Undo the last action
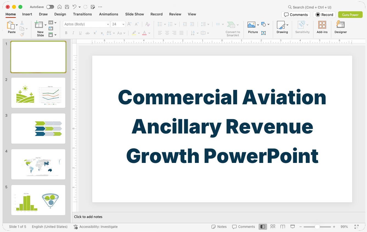This screenshot has height=232, width=367. click(74, 7)
